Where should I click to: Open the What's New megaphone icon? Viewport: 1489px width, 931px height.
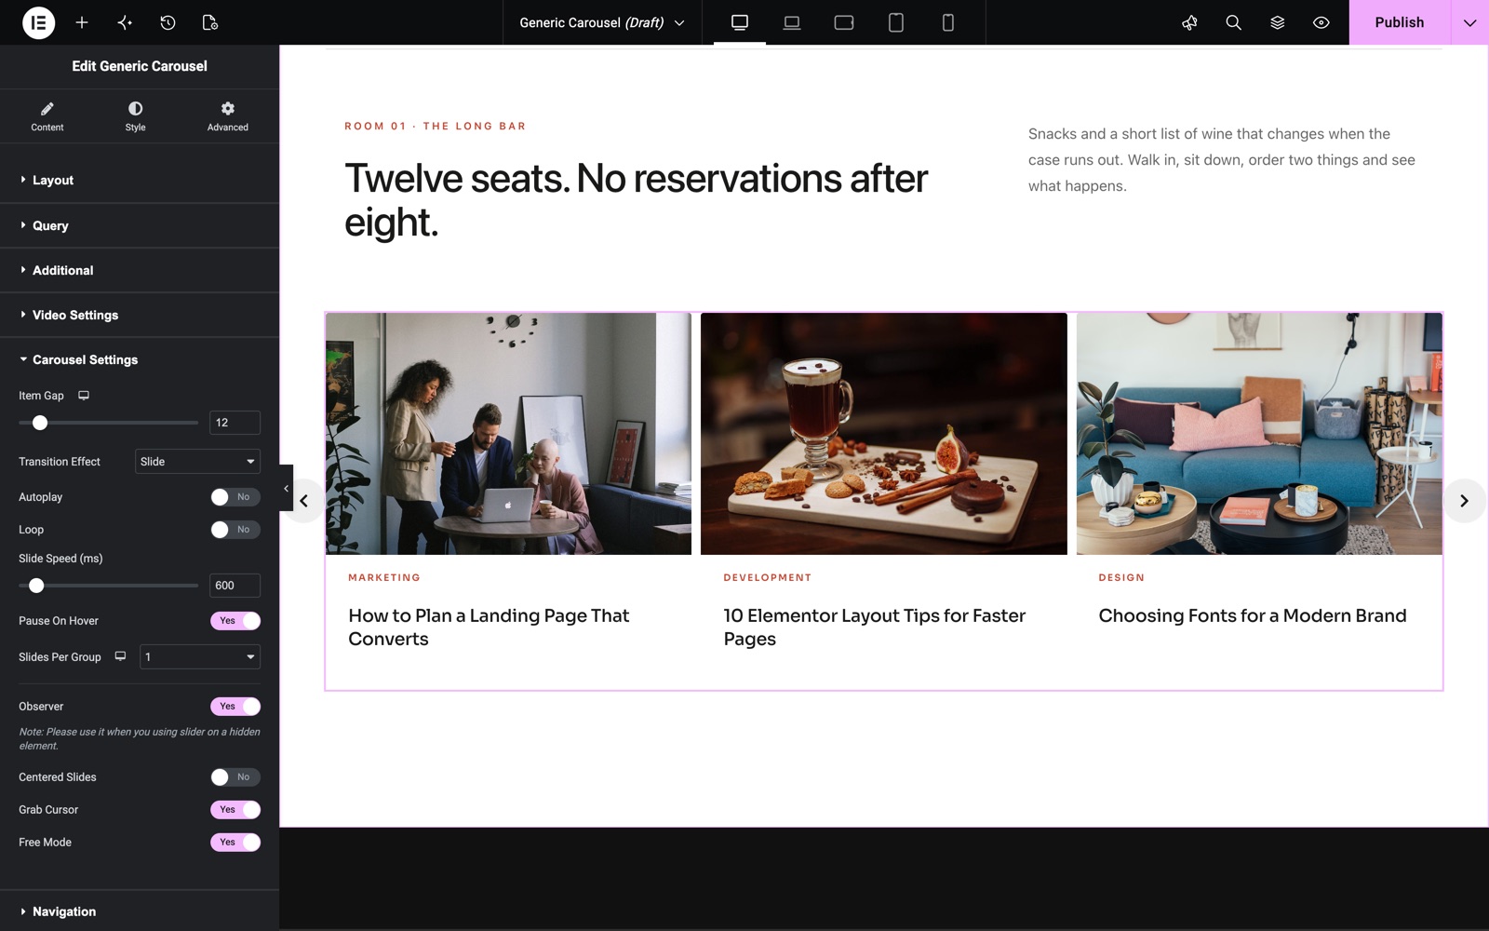click(x=1189, y=22)
